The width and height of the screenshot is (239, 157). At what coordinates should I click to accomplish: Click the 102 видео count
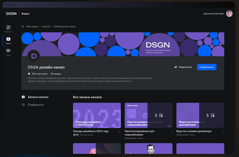click(x=56, y=74)
